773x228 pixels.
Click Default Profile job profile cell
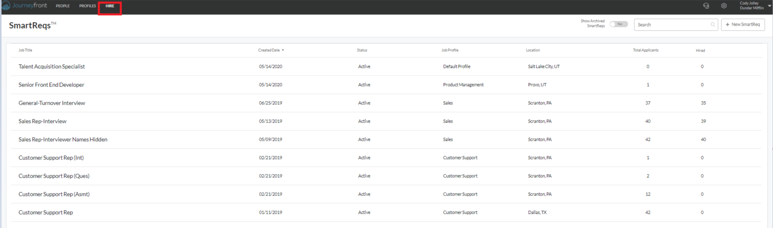(x=457, y=66)
